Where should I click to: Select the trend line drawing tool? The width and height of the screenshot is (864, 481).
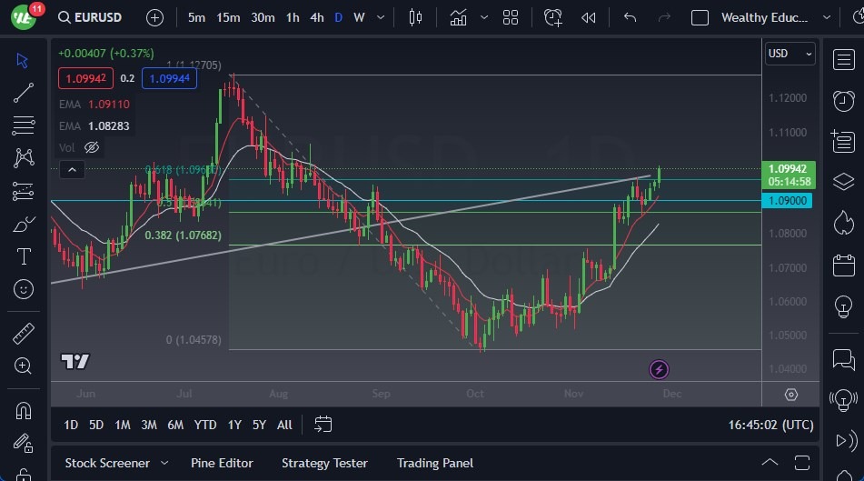pyautogui.click(x=24, y=92)
